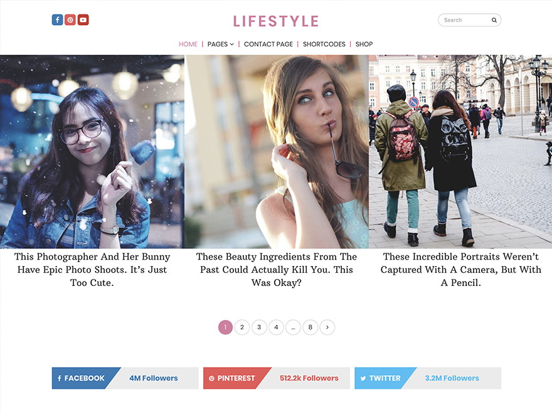Select pagination page 1
The height and width of the screenshot is (414, 552).
click(x=225, y=327)
